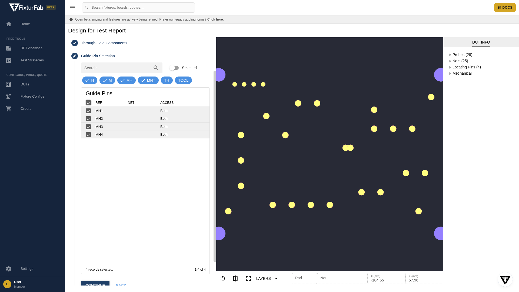Uncheck the MH2 row checkbox
Image resolution: width=519 pixels, height=292 pixels.
(x=88, y=119)
